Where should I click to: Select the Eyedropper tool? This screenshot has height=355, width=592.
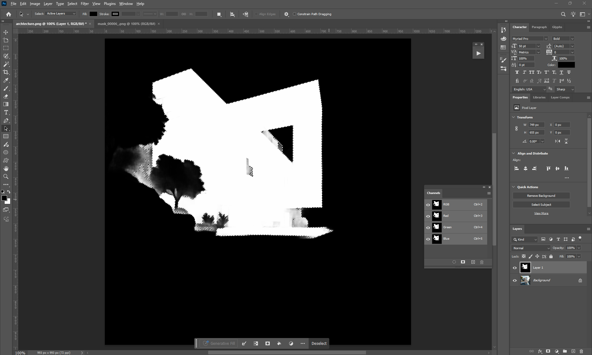click(x=6, y=80)
